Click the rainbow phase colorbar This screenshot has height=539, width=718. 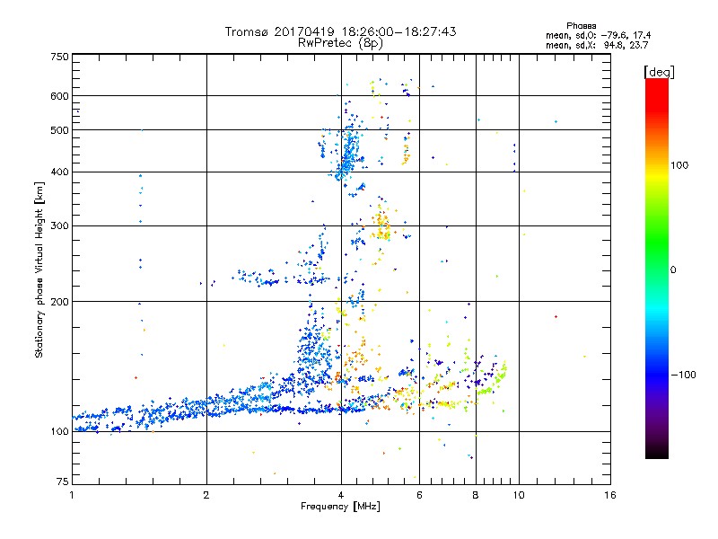coord(657,268)
